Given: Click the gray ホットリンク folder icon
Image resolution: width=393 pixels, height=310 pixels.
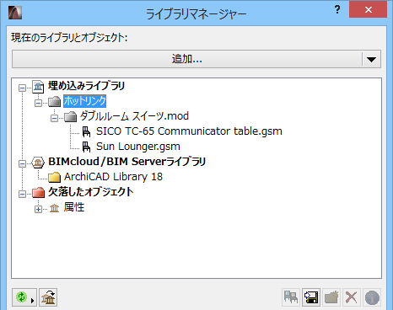Looking at the screenshot, I should pos(54,102).
